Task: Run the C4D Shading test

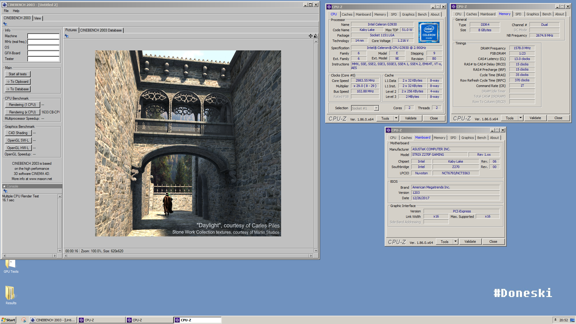Action: click(18, 133)
